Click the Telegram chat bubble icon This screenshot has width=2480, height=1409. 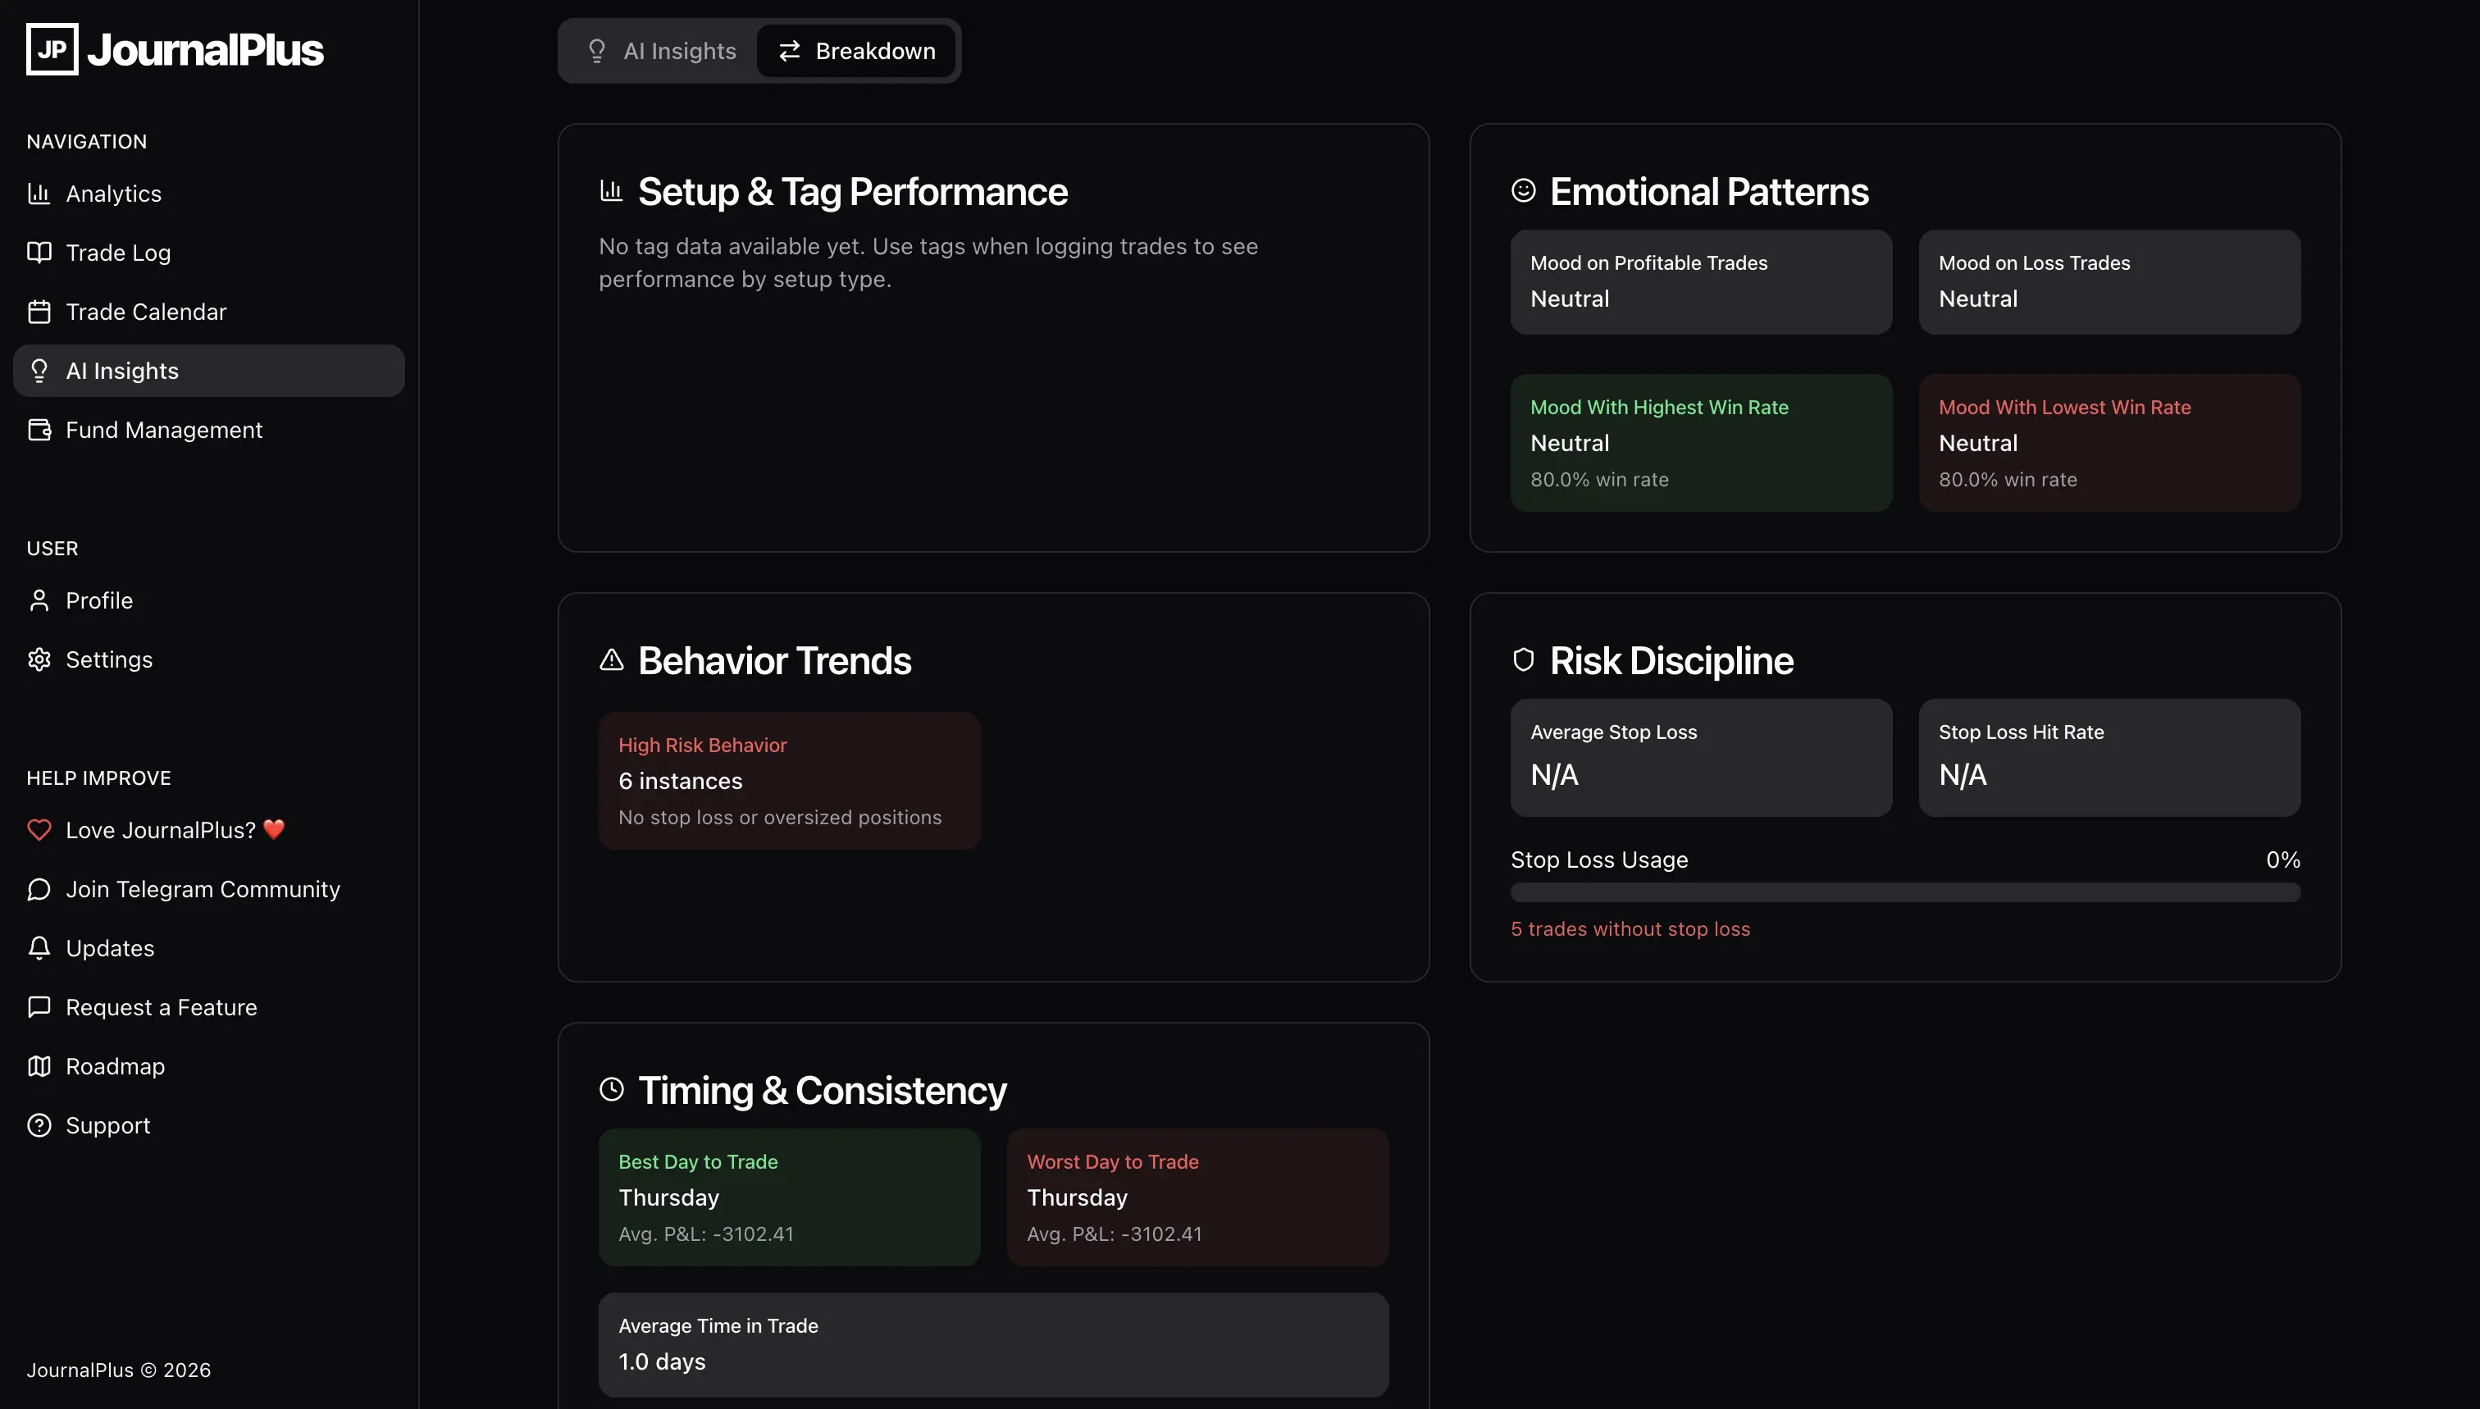[x=39, y=888]
